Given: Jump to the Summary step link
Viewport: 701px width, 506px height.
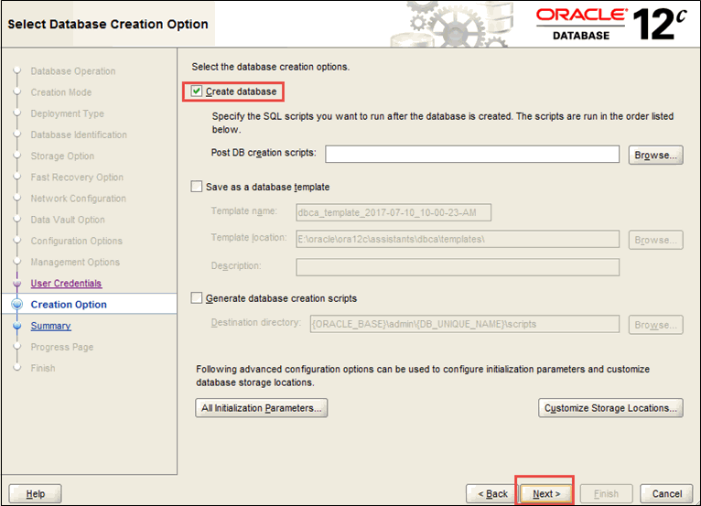Looking at the screenshot, I should pyautogui.click(x=50, y=326).
